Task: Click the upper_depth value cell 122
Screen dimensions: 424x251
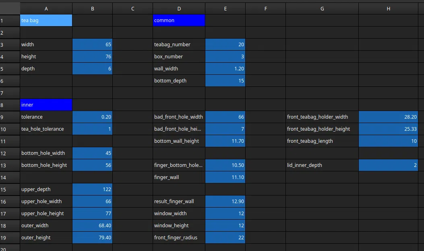Action: pos(92,189)
